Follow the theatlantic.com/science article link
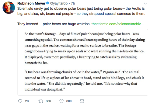 118,24
